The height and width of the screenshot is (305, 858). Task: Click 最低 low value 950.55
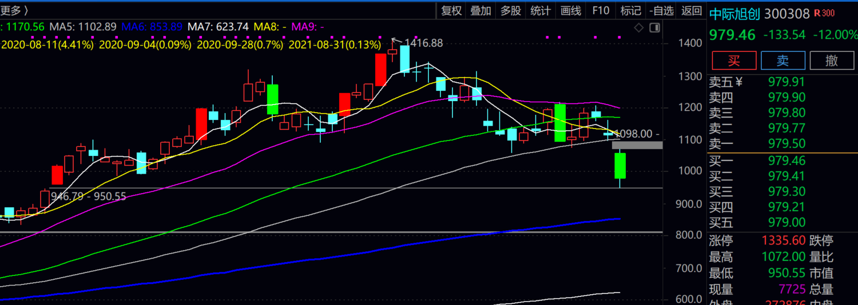pyautogui.click(x=786, y=274)
